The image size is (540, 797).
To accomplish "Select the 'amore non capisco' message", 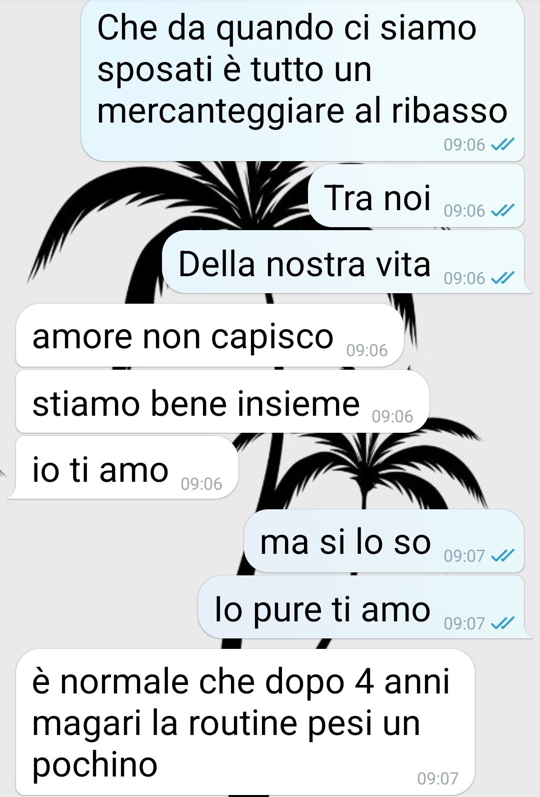I will tap(209, 335).
